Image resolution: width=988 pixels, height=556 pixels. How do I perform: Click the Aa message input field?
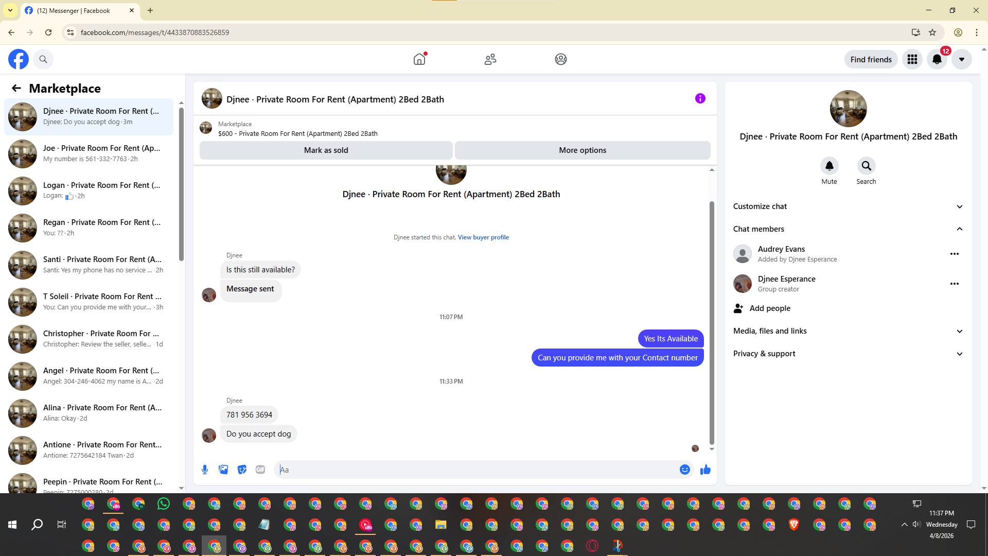click(479, 470)
